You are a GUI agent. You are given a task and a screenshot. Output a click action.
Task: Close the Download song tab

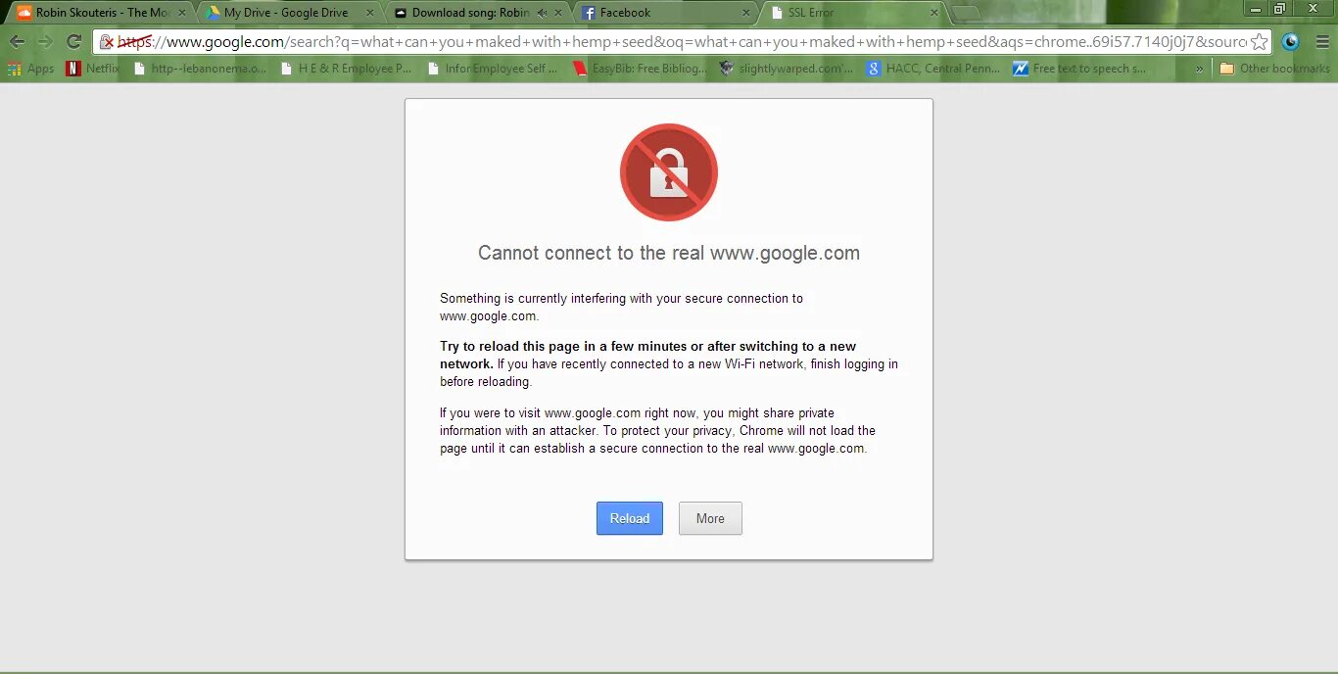[557, 13]
